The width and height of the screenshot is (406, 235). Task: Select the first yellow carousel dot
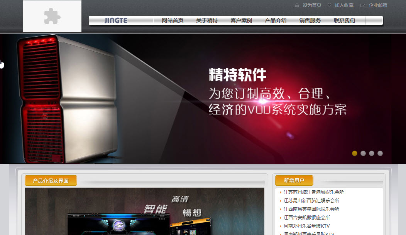(355, 153)
